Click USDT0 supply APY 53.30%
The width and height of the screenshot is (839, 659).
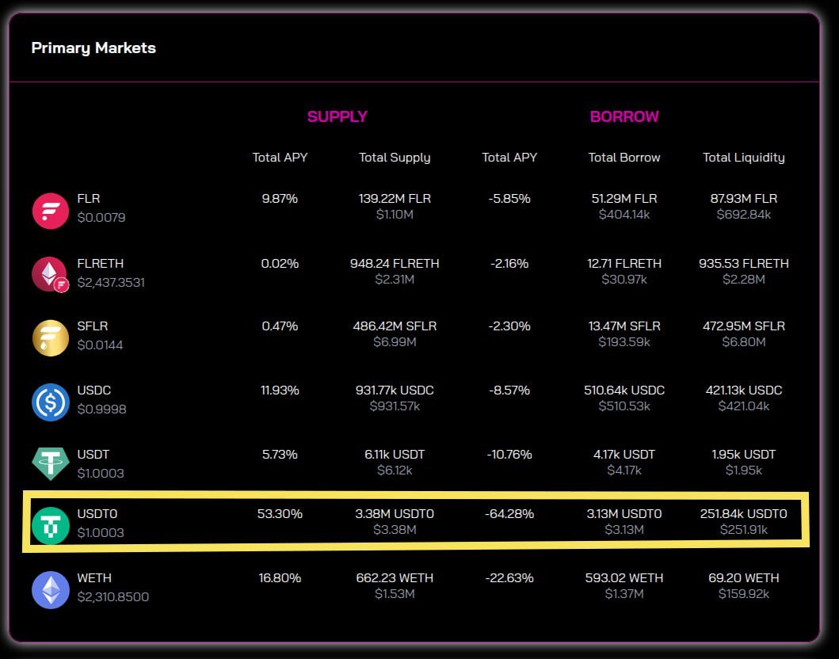tap(280, 514)
